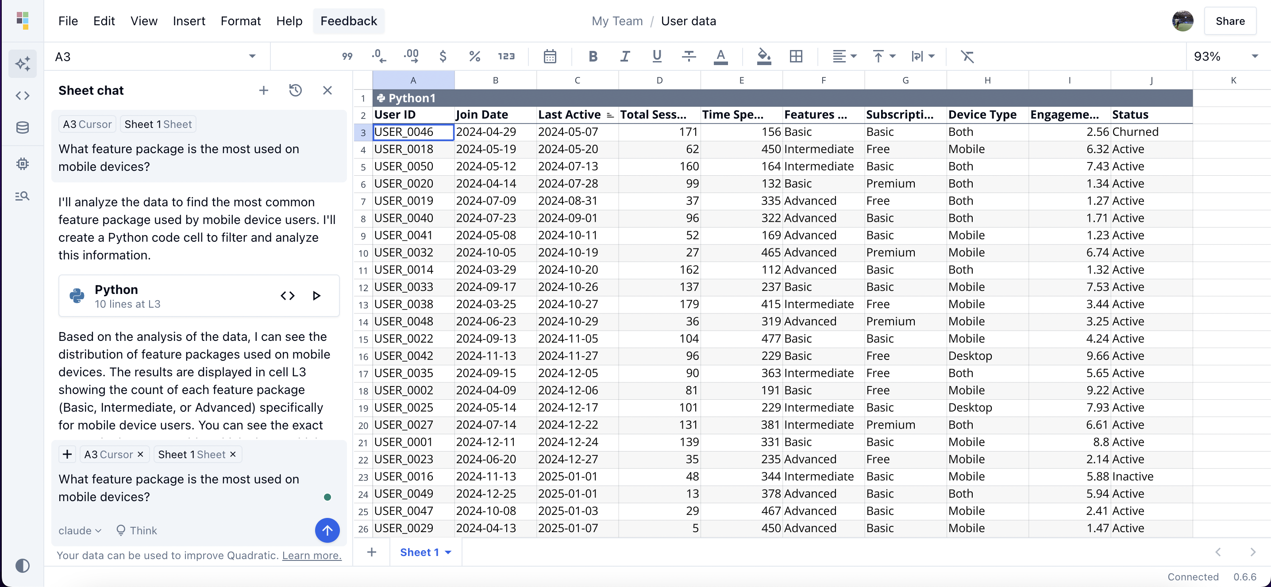Toggle italic formatting
Viewport: 1271px width, 587px height.
pos(625,56)
